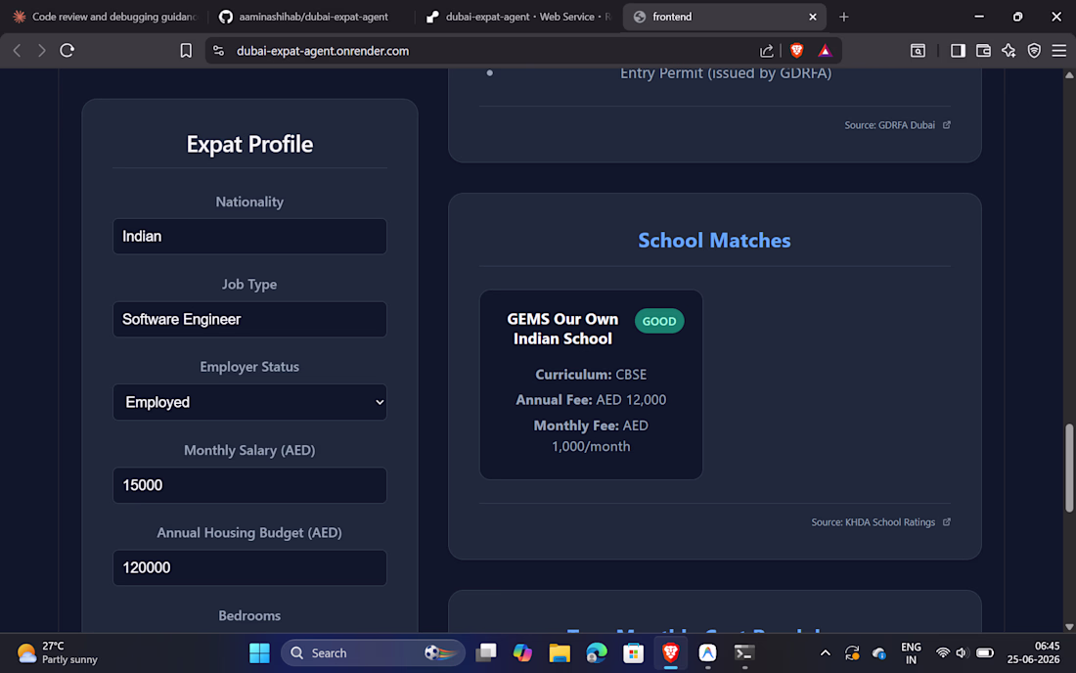The width and height of the screenshot is (1076, 673).
Task: Open Microsoft Edge from the taskbar
Action: pyautogui.click(x=597, y=653)
